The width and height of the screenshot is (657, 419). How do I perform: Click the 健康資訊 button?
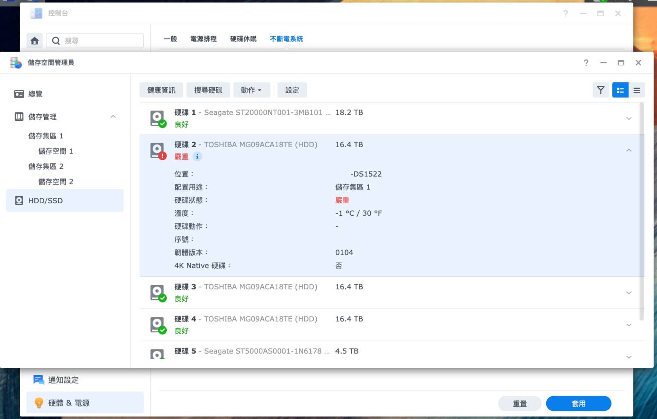tap(161, 90)
